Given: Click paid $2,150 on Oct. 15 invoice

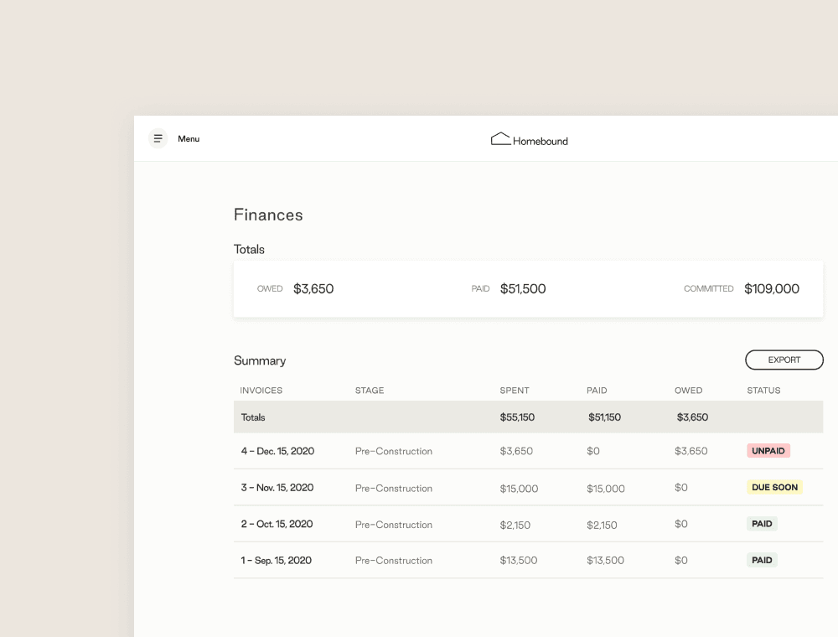Looking at the screenshot, I should (602, 525).
